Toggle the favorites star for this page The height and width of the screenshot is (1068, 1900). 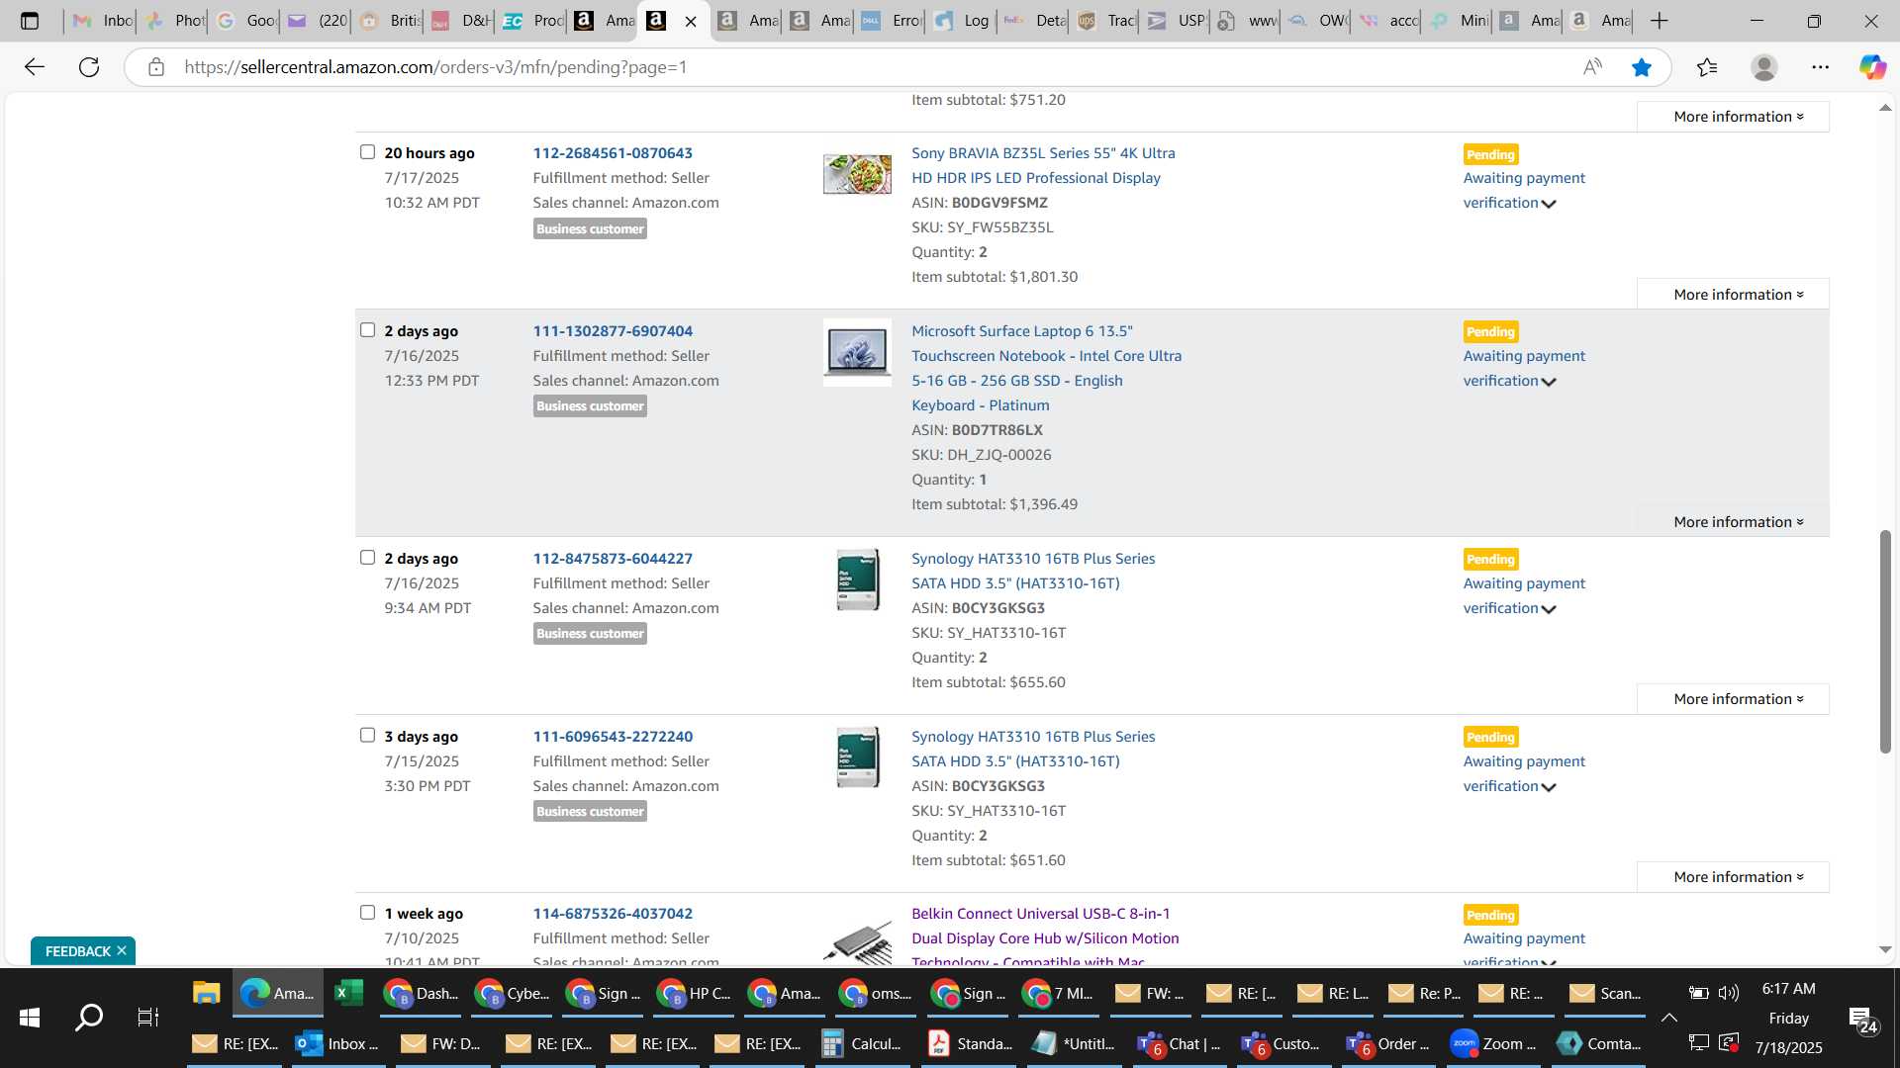1642,67
